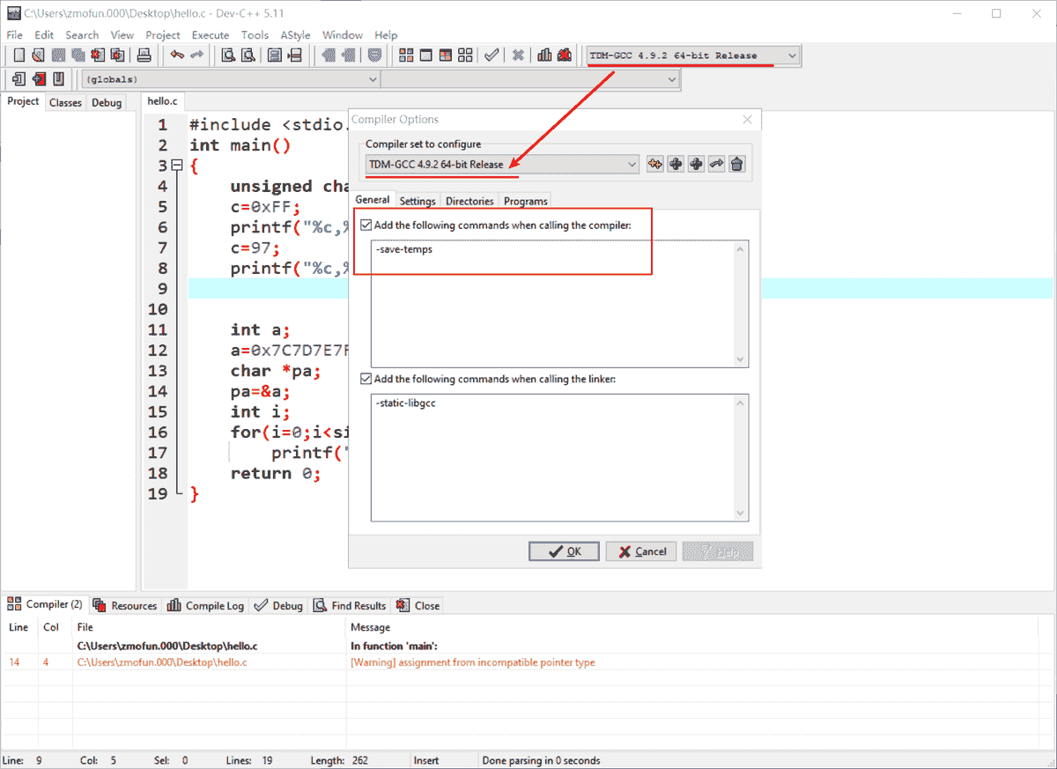Confirm compiler options with OK

(x=564, y=551)
